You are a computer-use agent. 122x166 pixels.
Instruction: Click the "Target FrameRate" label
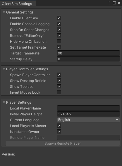click(x=25, y=53)
